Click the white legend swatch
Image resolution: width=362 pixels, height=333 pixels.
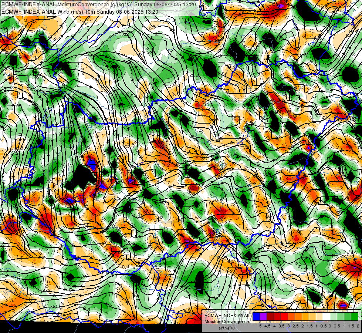(x=327, y=316)
